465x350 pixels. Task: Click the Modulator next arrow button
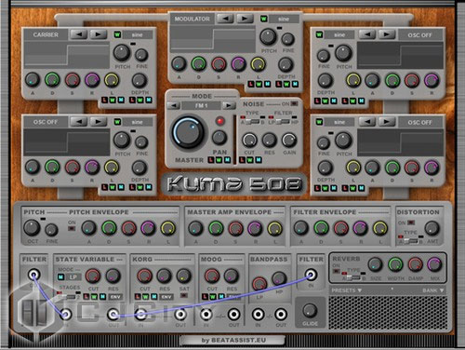pos(245,19)
